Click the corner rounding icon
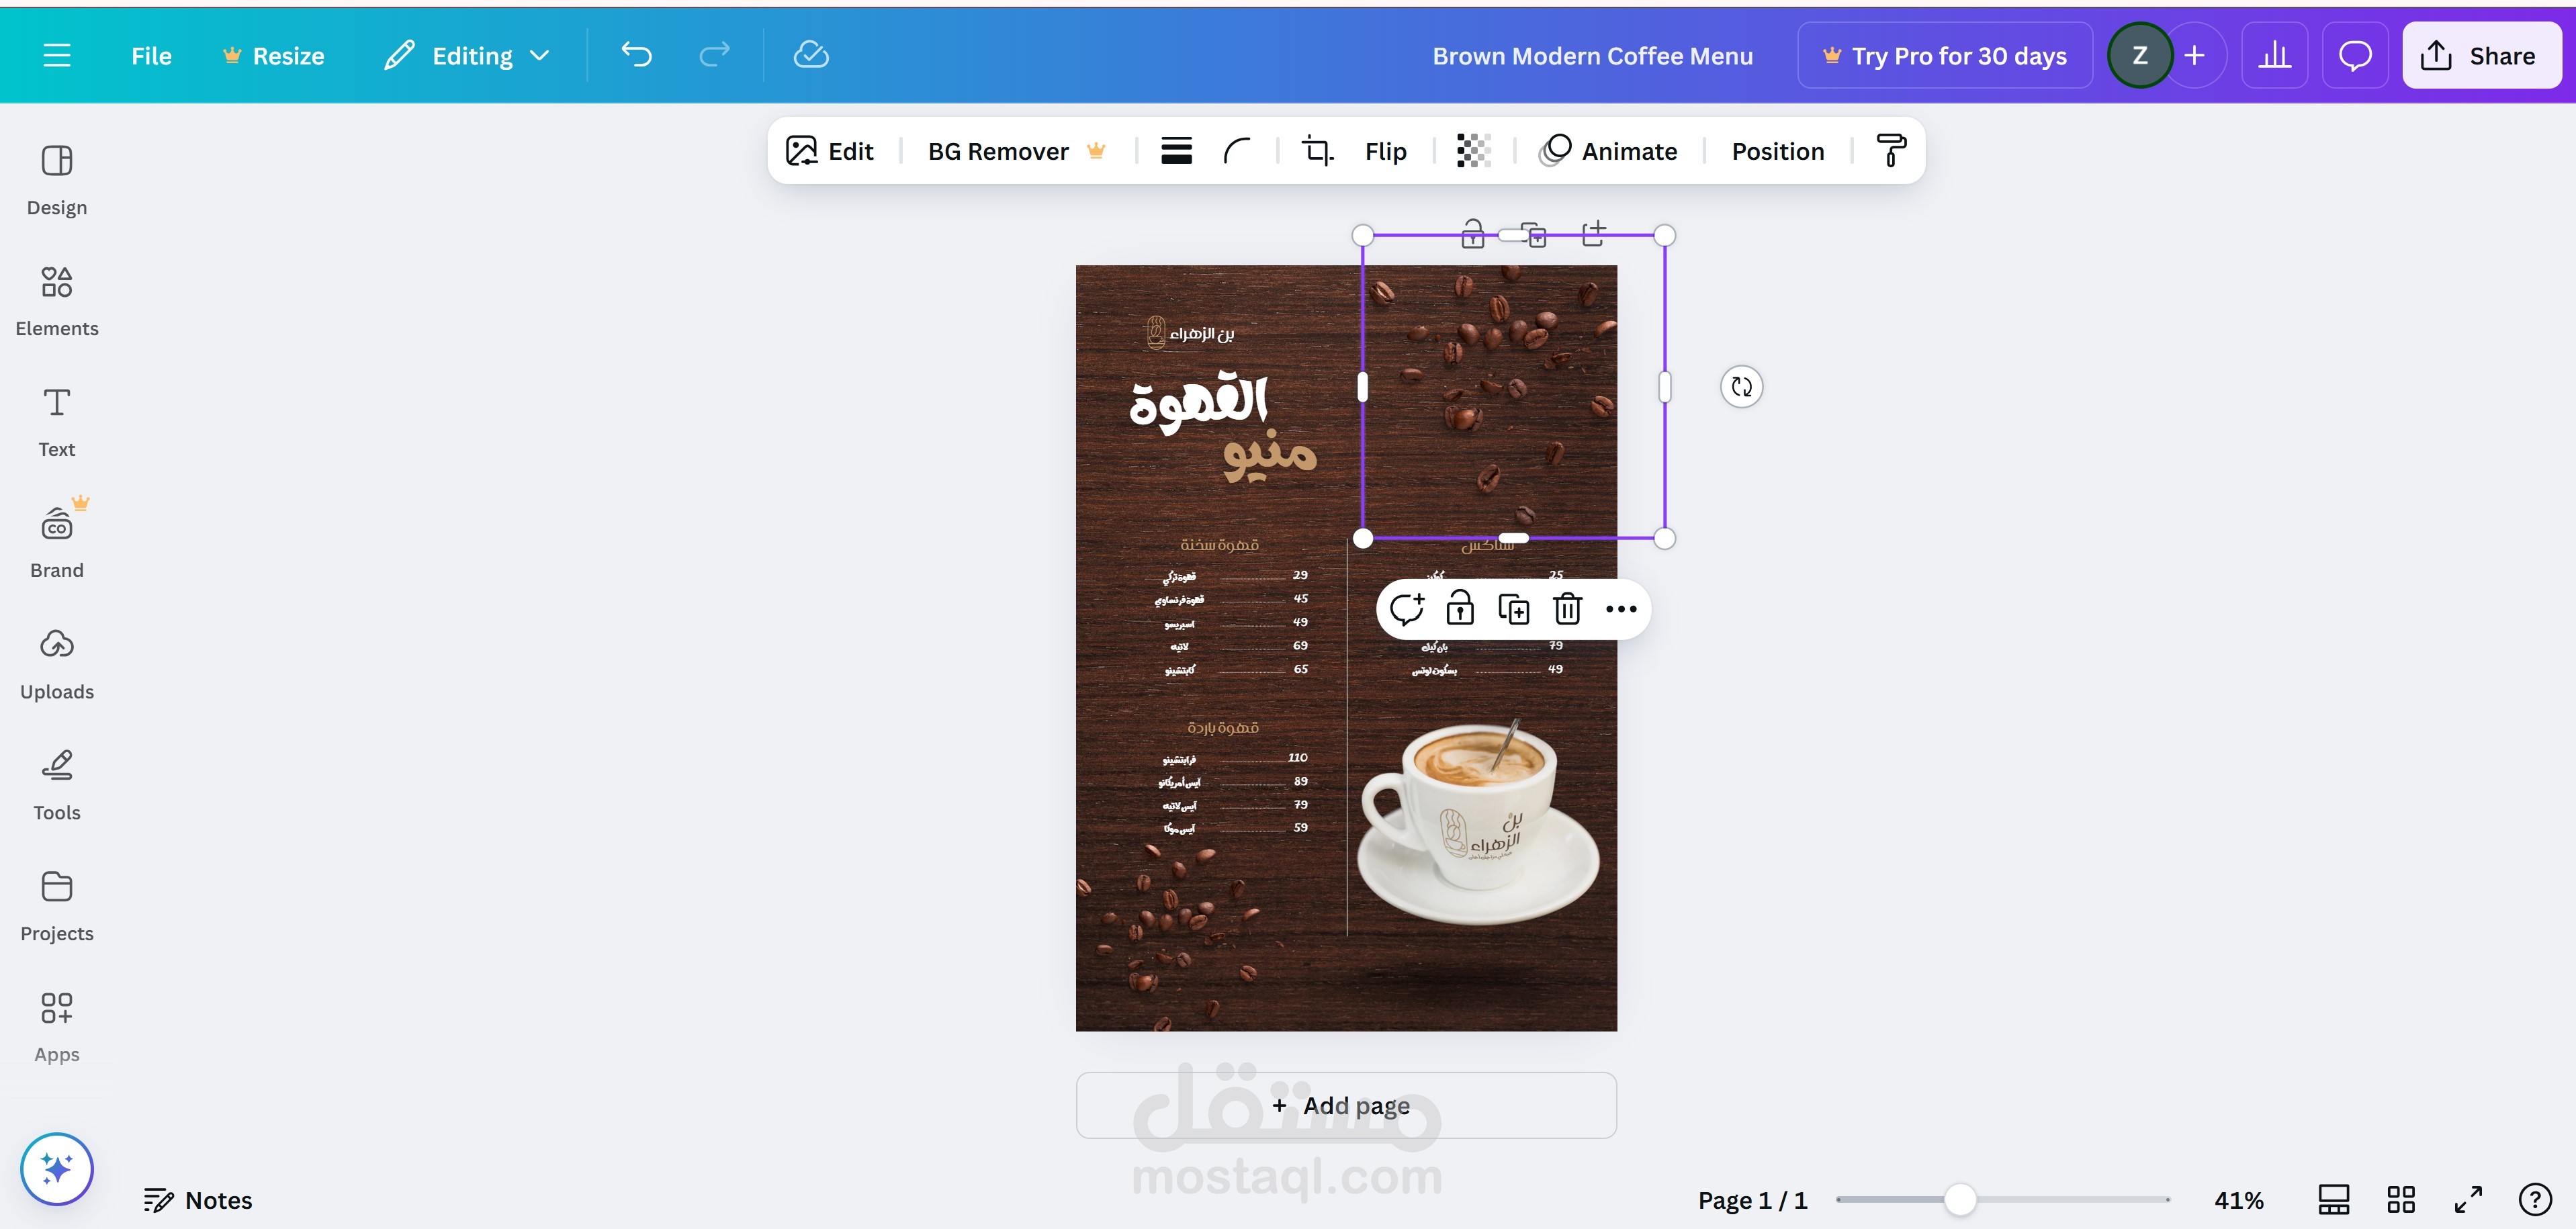 click(1237, 151)
